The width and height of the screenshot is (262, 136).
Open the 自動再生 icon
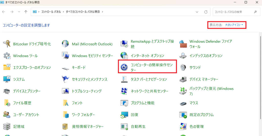(124, 127)
